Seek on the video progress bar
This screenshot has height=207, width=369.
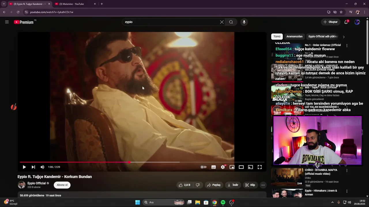pos(142,162)
